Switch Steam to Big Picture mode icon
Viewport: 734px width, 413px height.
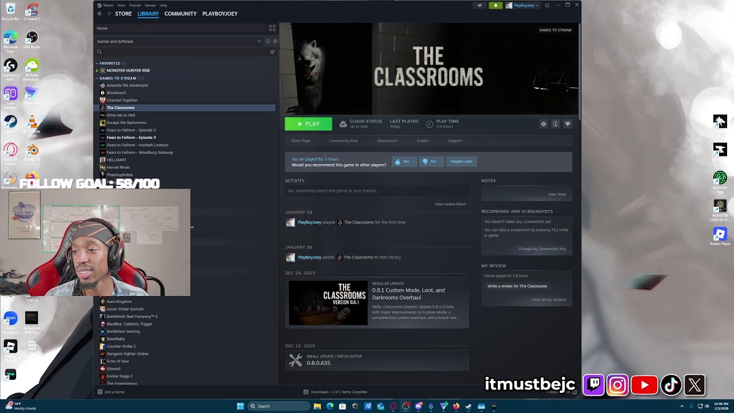point(547,5)
